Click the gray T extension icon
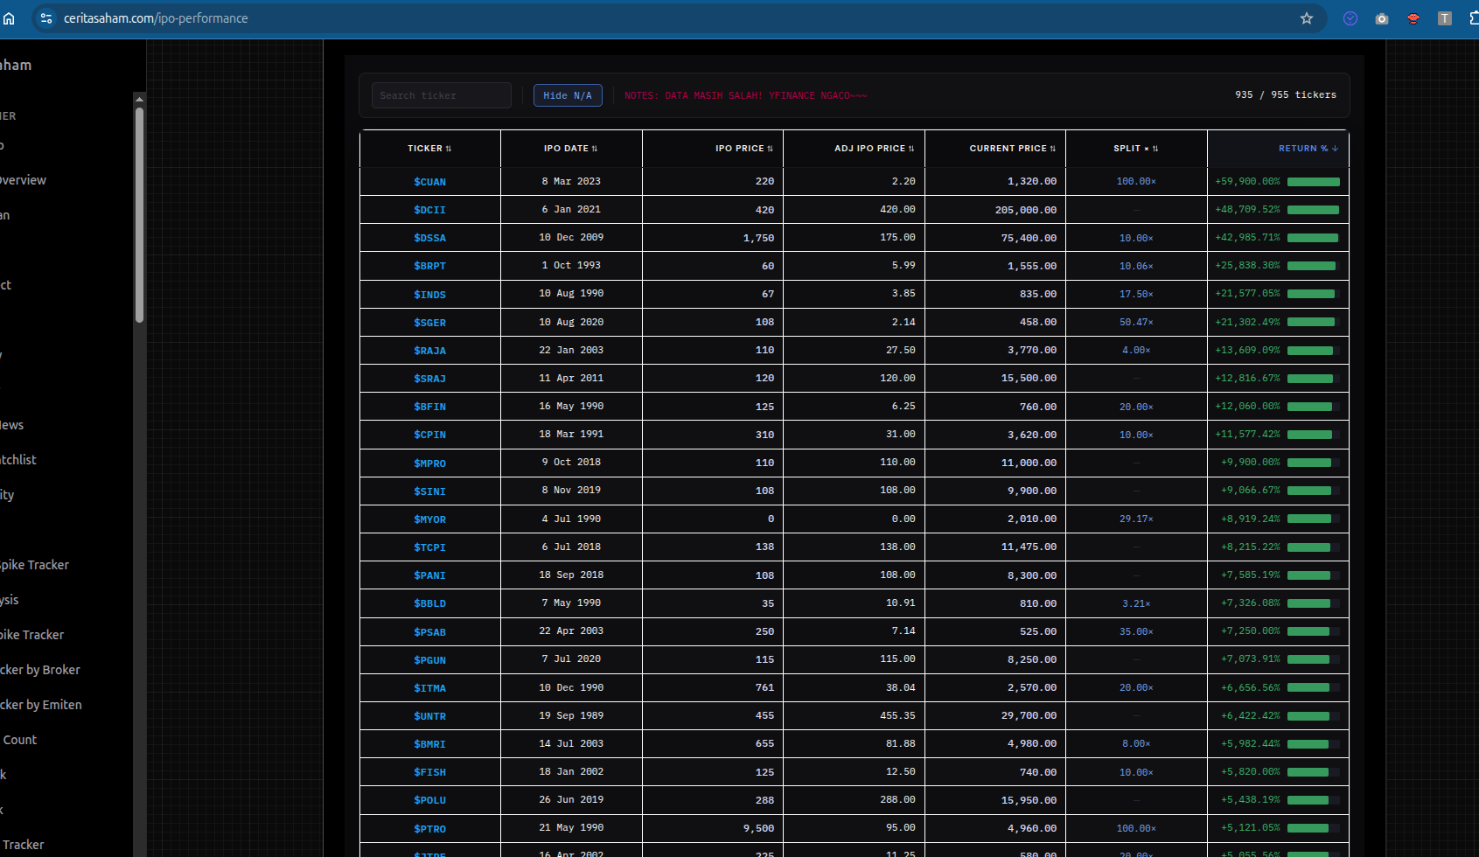 click(x=1445, y=18)
